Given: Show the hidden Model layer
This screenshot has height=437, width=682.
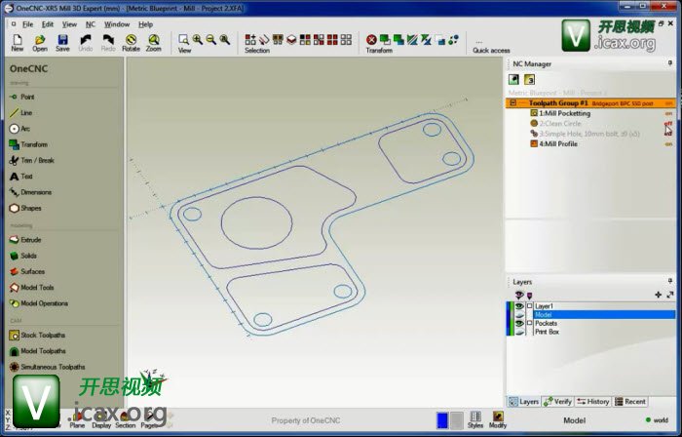Looking at the screenshot, I should tap(519, 315).
